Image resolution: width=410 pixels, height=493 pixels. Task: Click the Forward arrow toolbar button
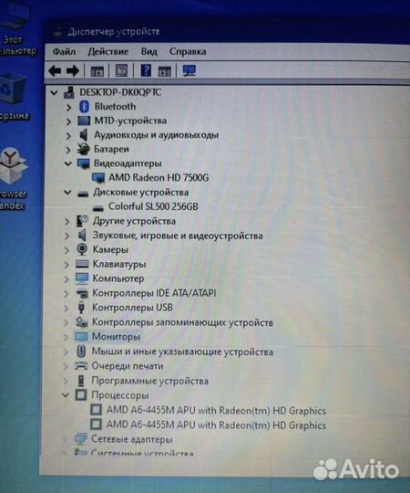tap(73, 70)
